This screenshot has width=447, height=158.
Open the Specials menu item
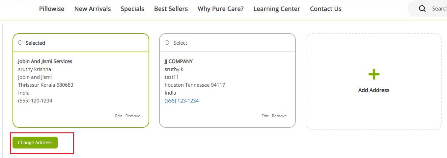point(132,9)
